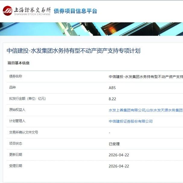Click the 品种 row label

(x=12, y=87)
